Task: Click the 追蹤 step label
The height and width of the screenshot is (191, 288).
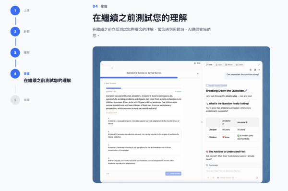Action: pos(26,100)
